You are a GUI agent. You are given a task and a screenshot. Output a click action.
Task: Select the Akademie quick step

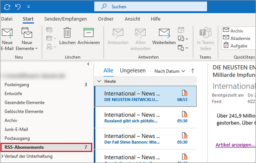pyautogui.click(x=236, y=38)
